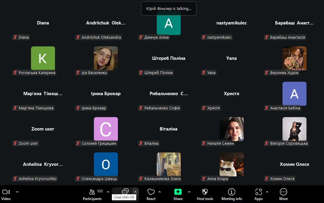Expand the Chat options chevron
The height and width of the screenshot is (203, 324).
[135, 192]
